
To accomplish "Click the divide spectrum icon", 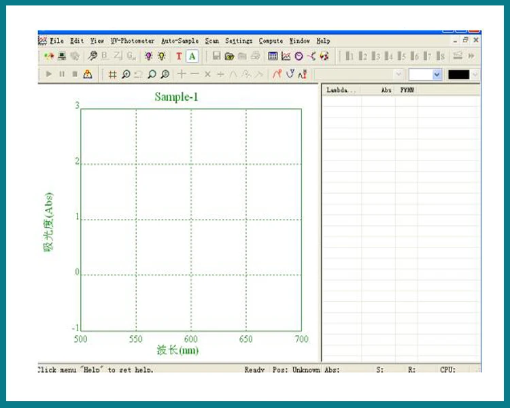I will tap(220, 74).
